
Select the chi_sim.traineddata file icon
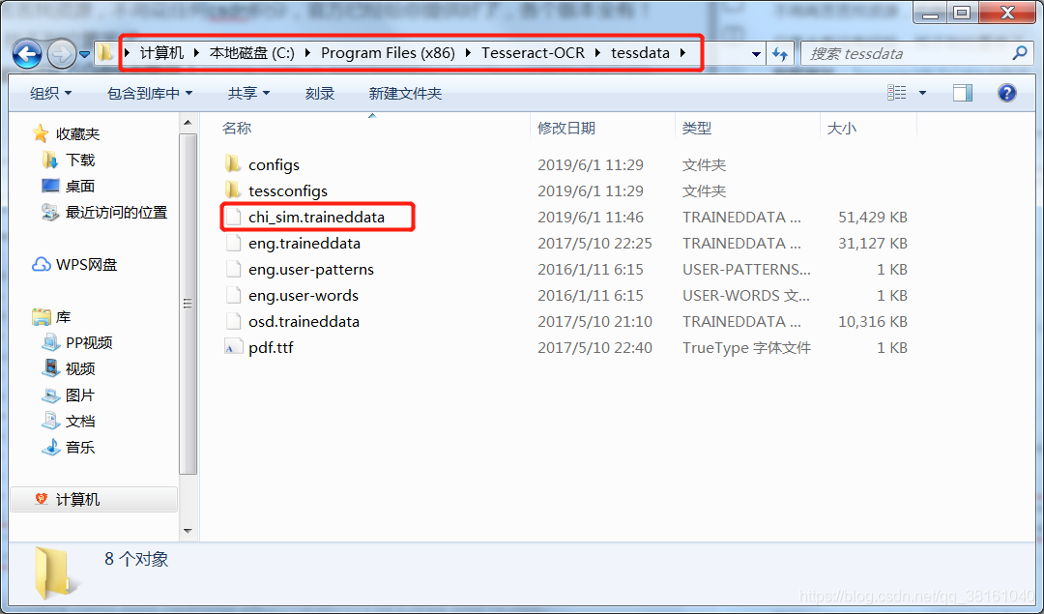(233, 218)
